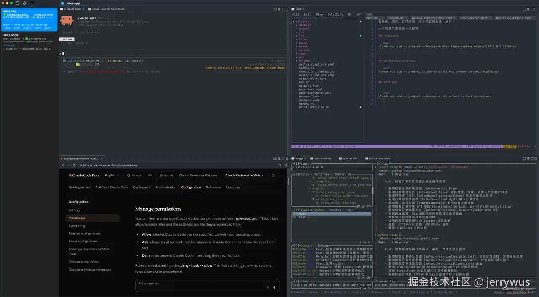Open the English language dropdown
The image size is (539, 297).
pyautogui.click(x=112, y=176)
